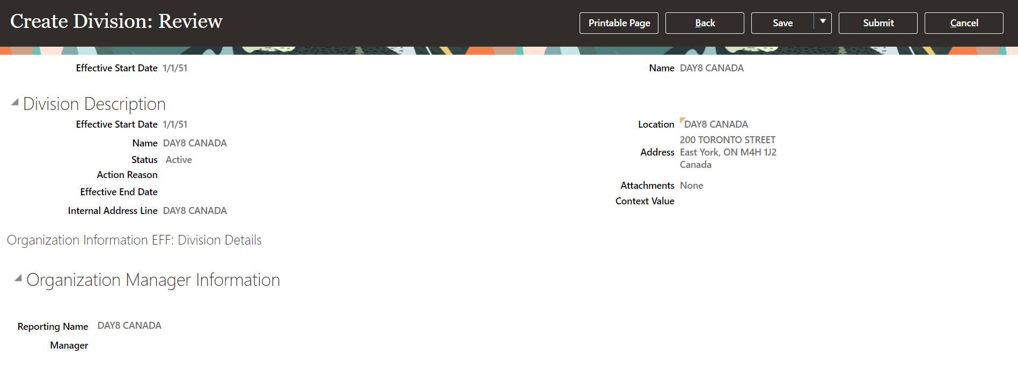
Task: Click the East York, ON M4H 1J2 line
Action: tap(728, 152)
